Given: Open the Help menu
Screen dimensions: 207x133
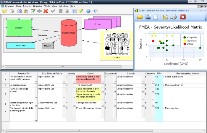Looking at the screenshot, I should pos(72,6).
